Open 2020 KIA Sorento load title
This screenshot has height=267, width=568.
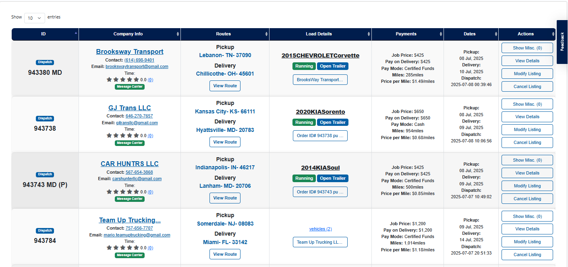320,112
